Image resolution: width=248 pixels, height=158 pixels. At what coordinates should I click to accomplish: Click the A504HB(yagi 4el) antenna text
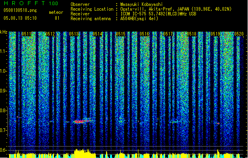pos(139,19)
